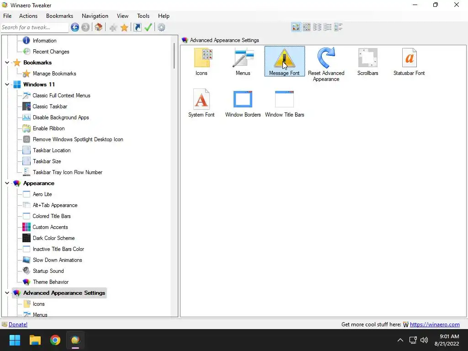Collapse Advanced Appearance Settings tree node
Image resolution: width=468 pixels, height=351 pixels.
coord(7,293)
